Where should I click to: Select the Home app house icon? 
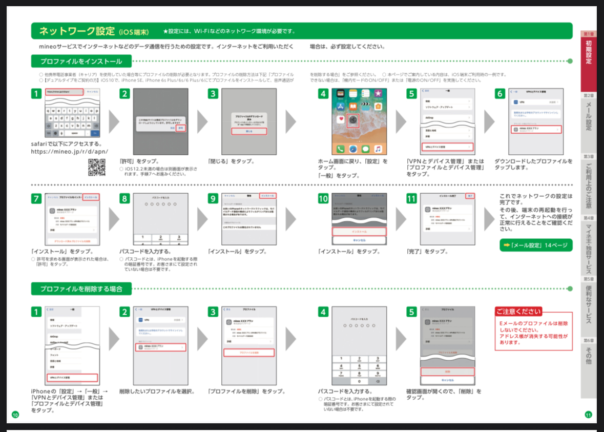tap(378, 106)
